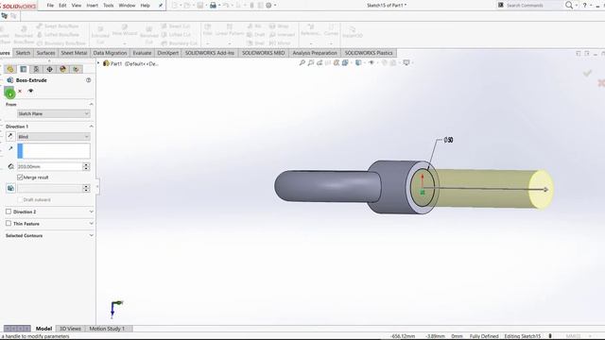This screenshot has height=340, width=605.
Task: Click the Zoom to Area icon in view toolbar
Action: pyautogui.click(x=311, y=63)
